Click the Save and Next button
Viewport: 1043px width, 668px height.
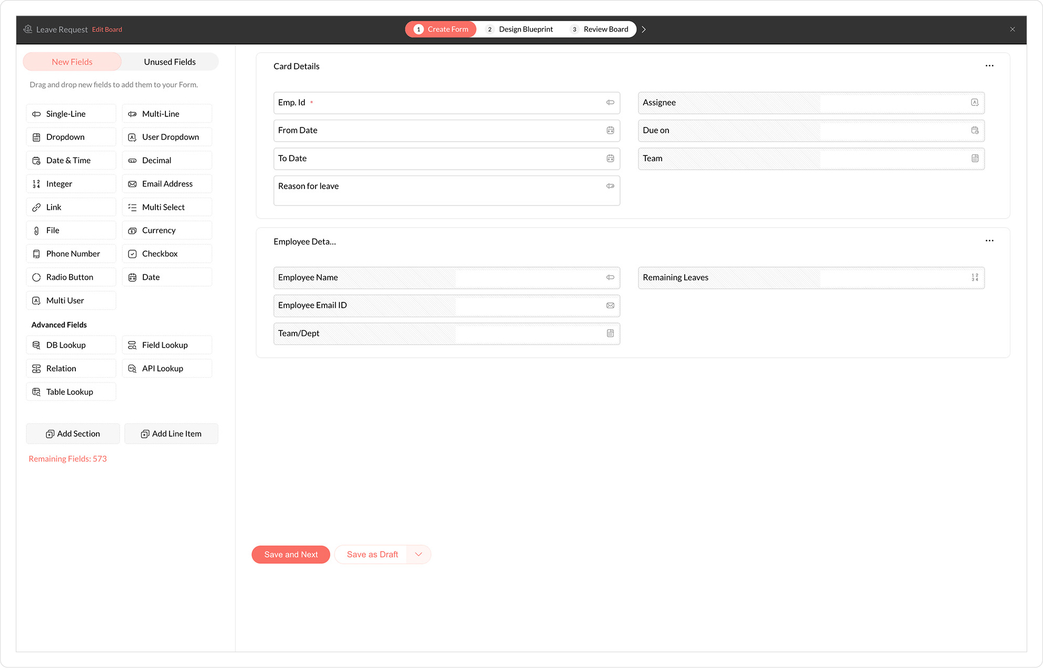tap(291, 554)
